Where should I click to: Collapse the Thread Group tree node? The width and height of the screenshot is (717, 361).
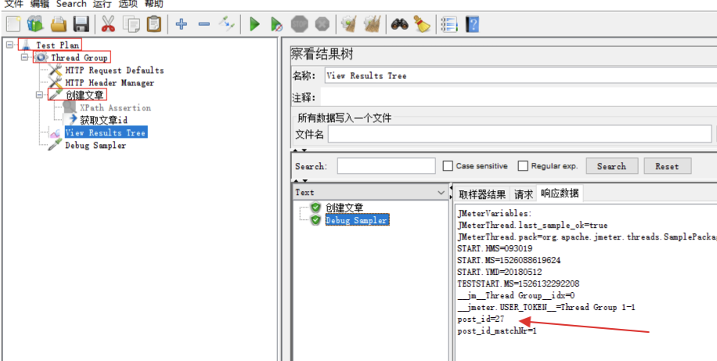(x=25, y=57)
